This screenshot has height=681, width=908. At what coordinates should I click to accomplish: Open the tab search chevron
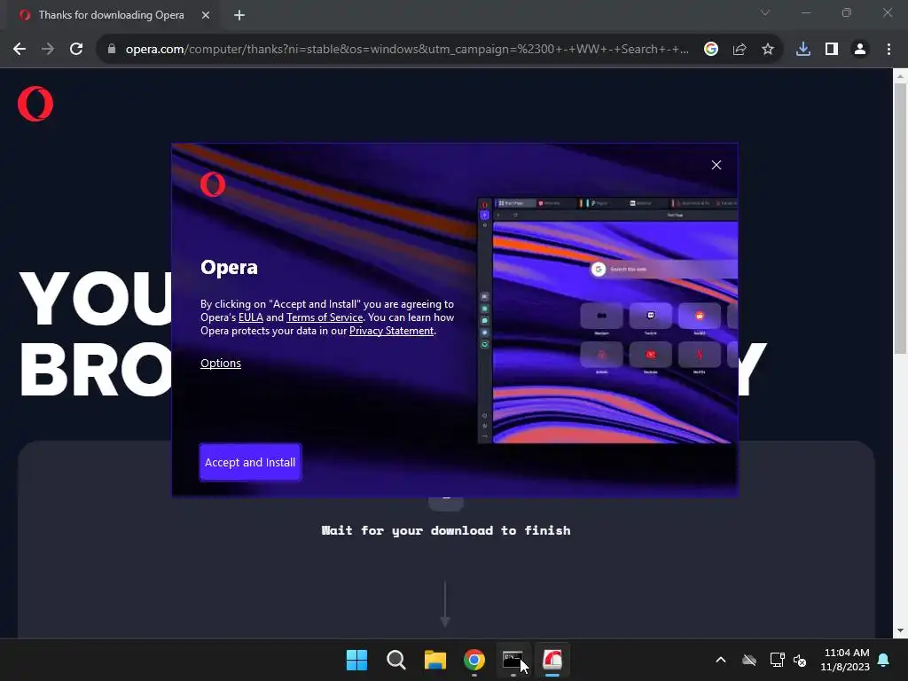765,12
